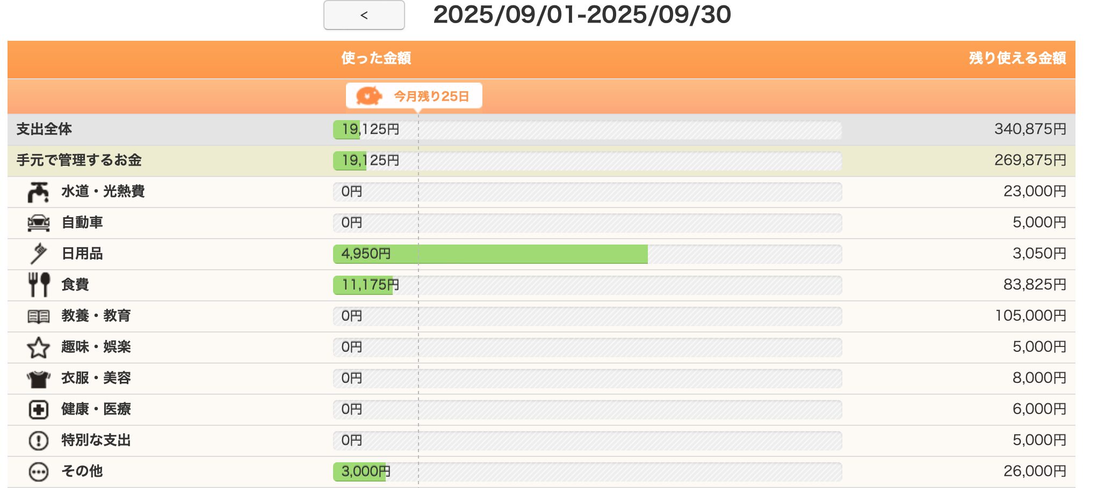Click the 食費 11,175円 progress bar

pos(587,285)
